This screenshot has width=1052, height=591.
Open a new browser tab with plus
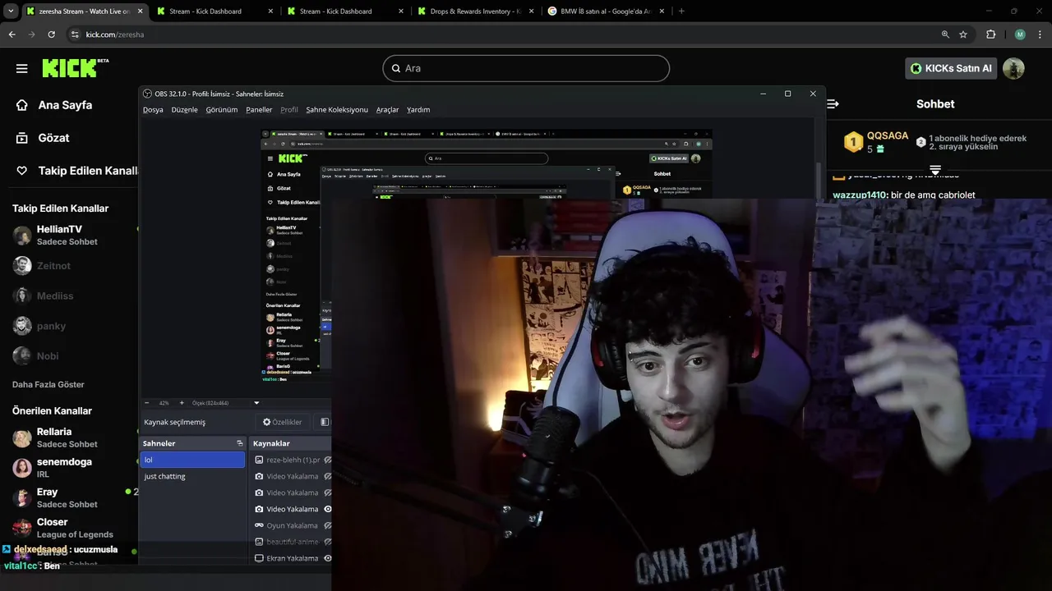pos(681,11)
